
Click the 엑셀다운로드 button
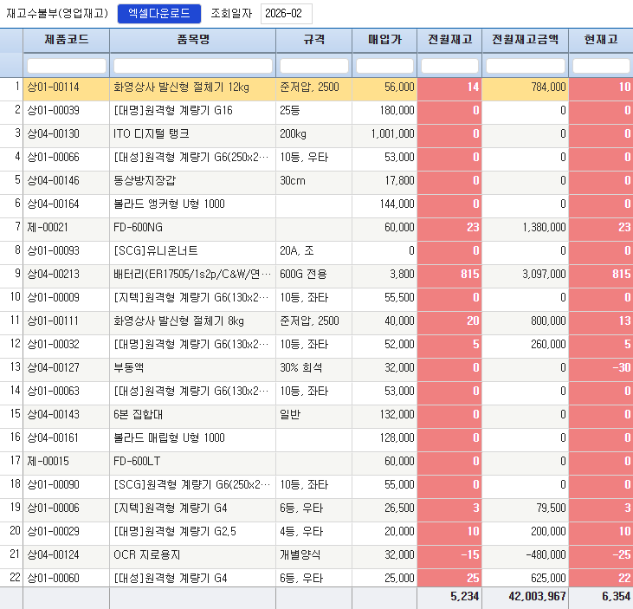159,14
